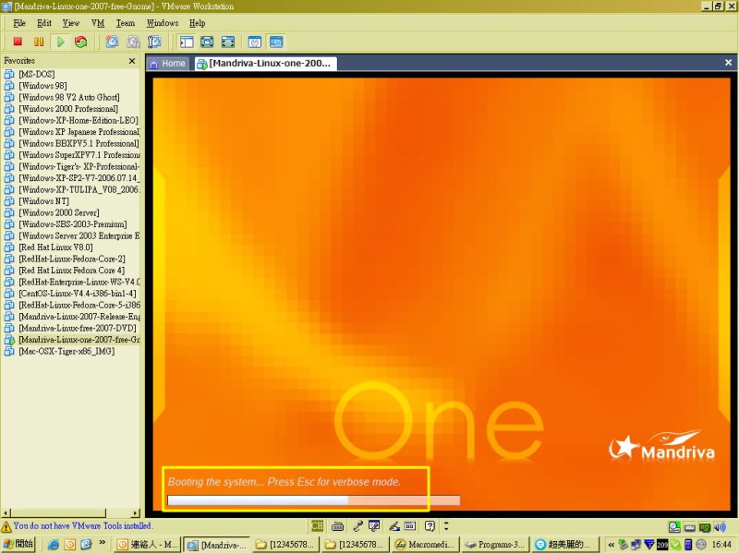Click the Summary view toolbar icon
739x554 pixels.
coord(255,42)
